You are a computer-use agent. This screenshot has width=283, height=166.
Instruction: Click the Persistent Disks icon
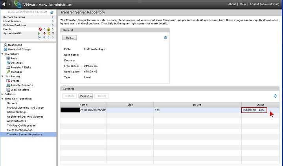(8, 67)
